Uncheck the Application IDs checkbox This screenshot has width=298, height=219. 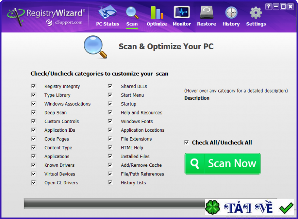[34, 130]
